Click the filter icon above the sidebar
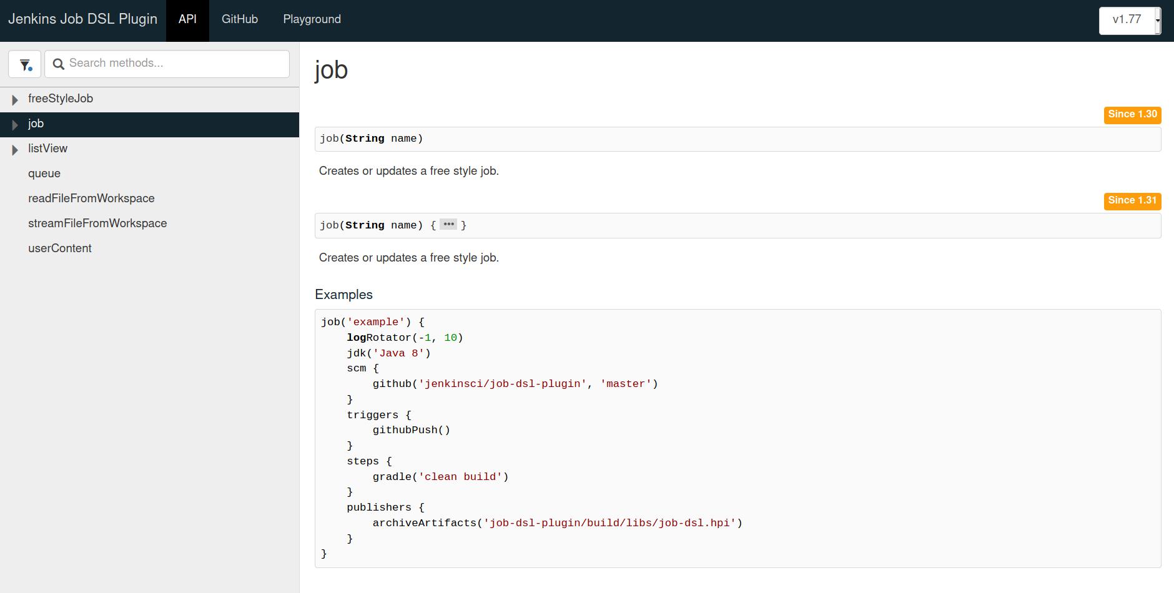The height and width of the screenshot is (593, 1174). tap(24, 63)
